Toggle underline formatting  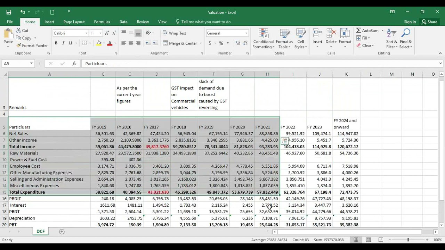click(70, 43)
